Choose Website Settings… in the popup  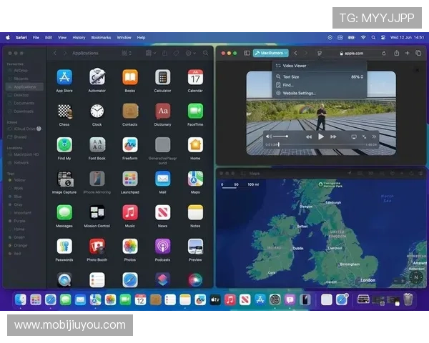[299, 93]
